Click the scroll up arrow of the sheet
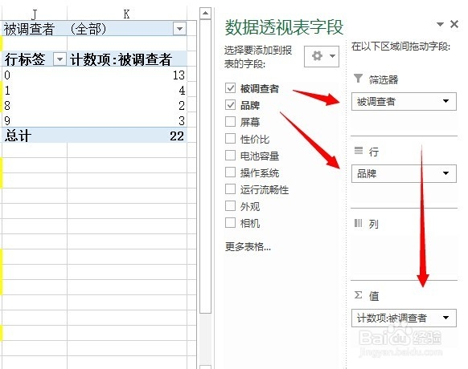468x369 pixels. [x=205, y=14]
